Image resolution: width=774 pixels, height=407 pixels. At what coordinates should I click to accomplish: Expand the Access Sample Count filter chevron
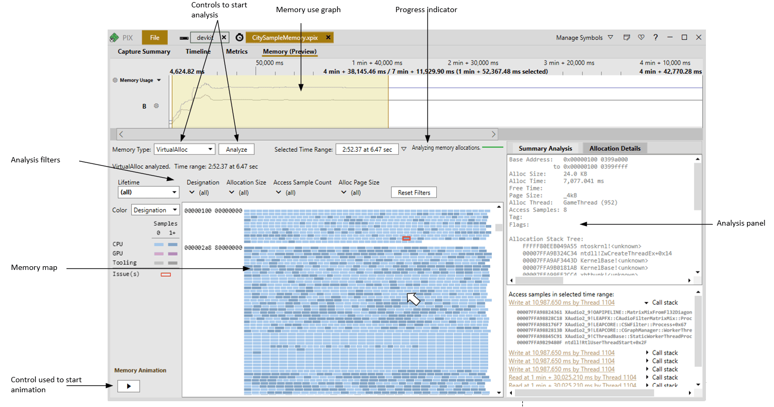click(278, 193)
